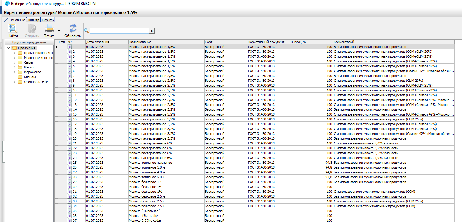The image size is (462, 222).
Task: Expand the Сыры tree folder
Action: coord(14,62)
